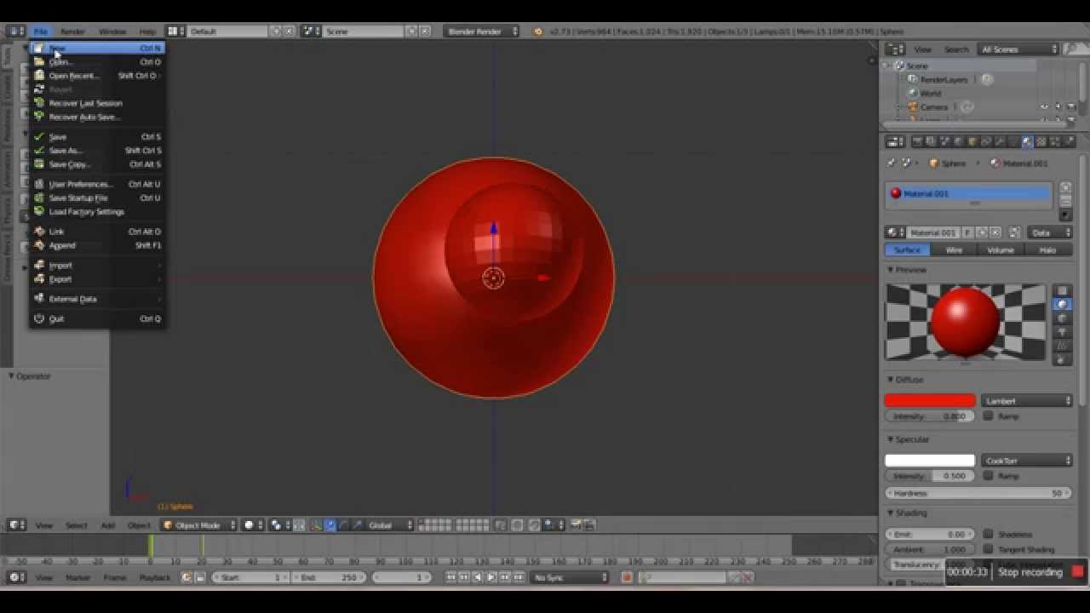Image resolution: width=1090 pixels, height=613 pixels.
Task: Choose Save from the File menu
Action: (97, 137)
